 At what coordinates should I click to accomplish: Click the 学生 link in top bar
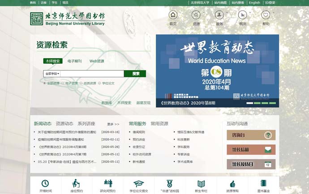[x=54, y=3]
